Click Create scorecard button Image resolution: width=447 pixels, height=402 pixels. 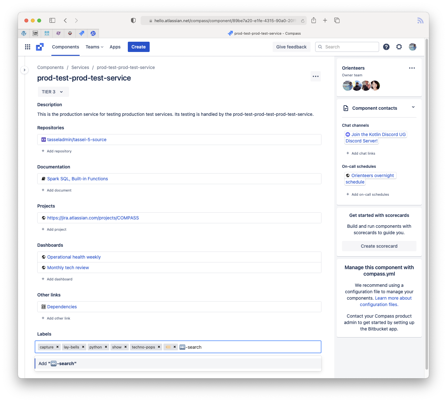(379, 246)
